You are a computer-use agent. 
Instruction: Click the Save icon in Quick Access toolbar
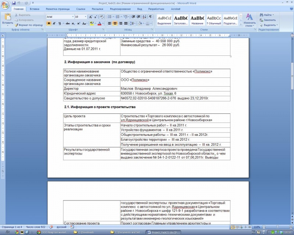click(x=14, y=3)
